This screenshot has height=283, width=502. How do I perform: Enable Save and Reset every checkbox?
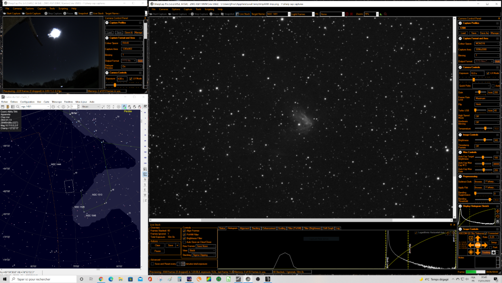tap(153, 264)
